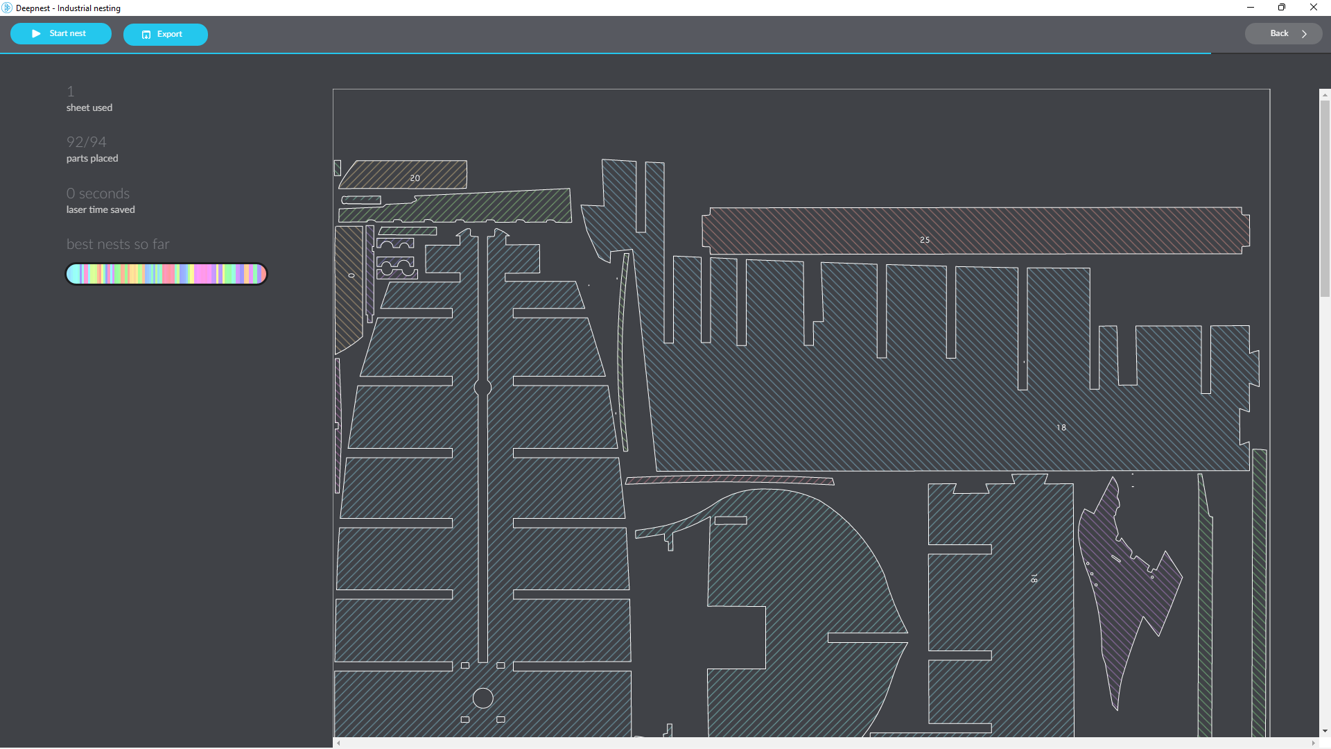Click the vertical scrollbar up arrow

[1325, 94]
